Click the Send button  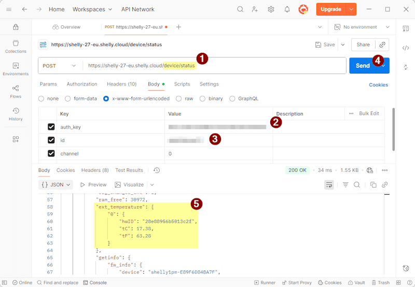pos(362,66)
